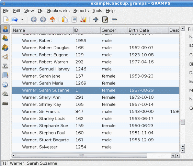Remove selected person with minus icon
This screenshot has height=166, width=193.
pyautogui.click(x=114, y=19)
